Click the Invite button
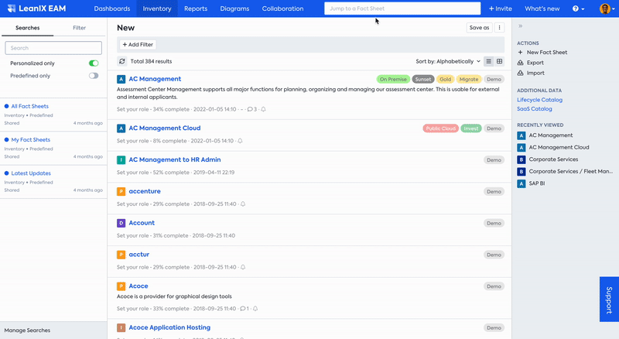 coord(501,9)
